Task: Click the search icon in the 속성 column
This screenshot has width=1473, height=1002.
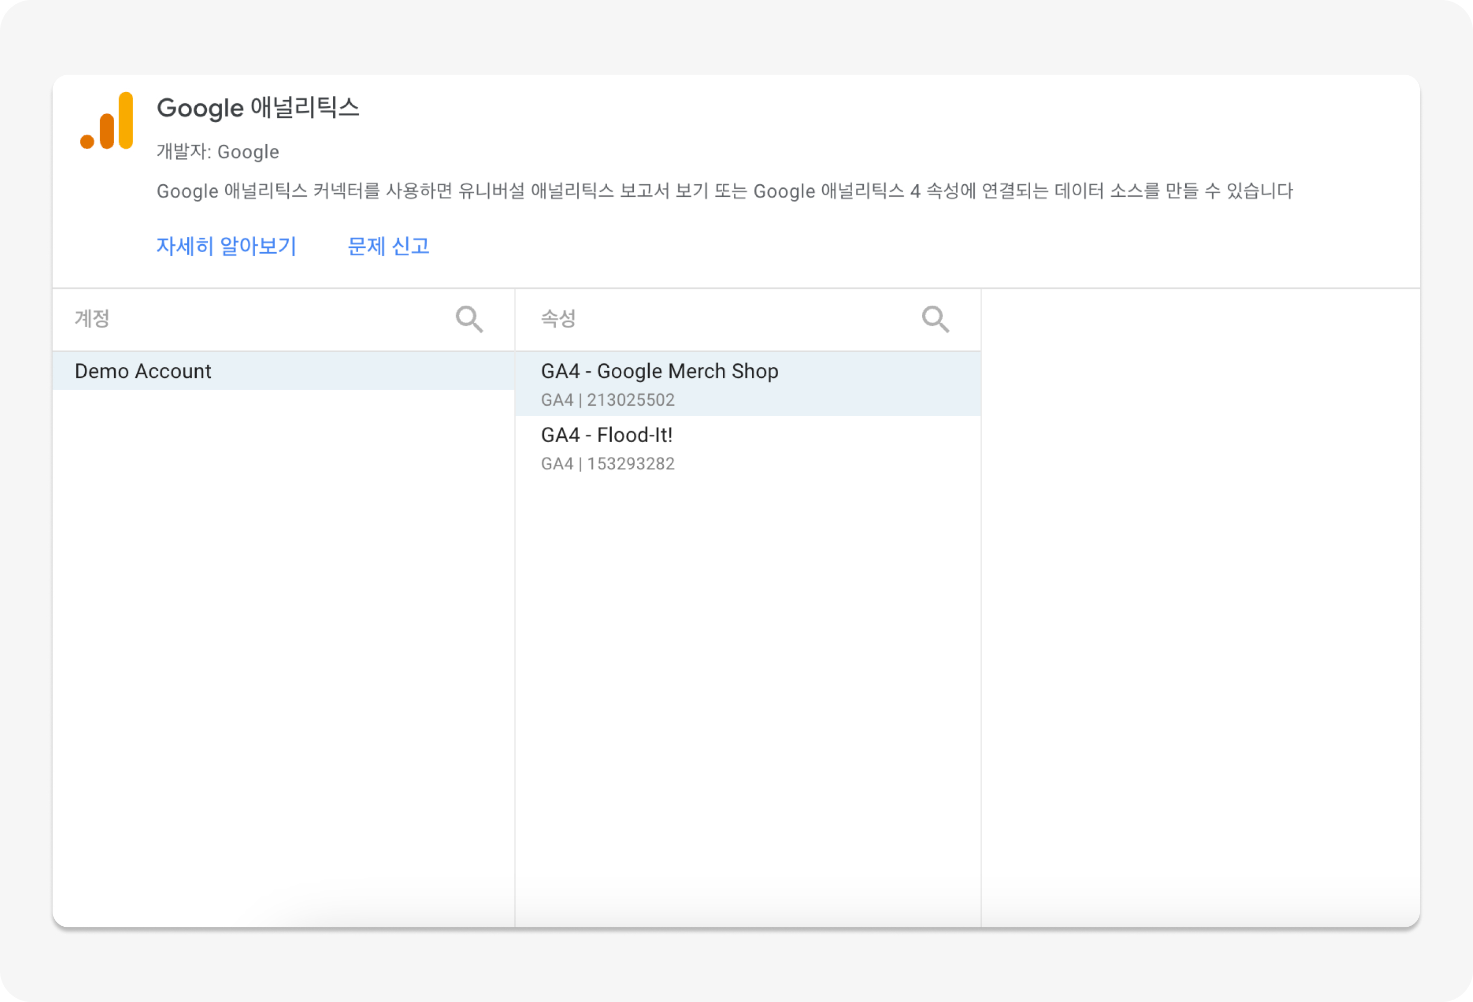Action: point(935,319)
